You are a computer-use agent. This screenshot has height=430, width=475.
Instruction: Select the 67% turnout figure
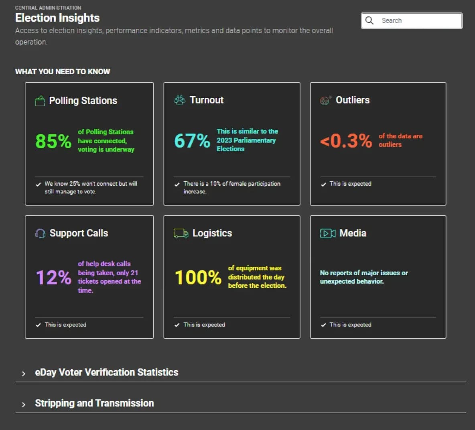point(192,140)
